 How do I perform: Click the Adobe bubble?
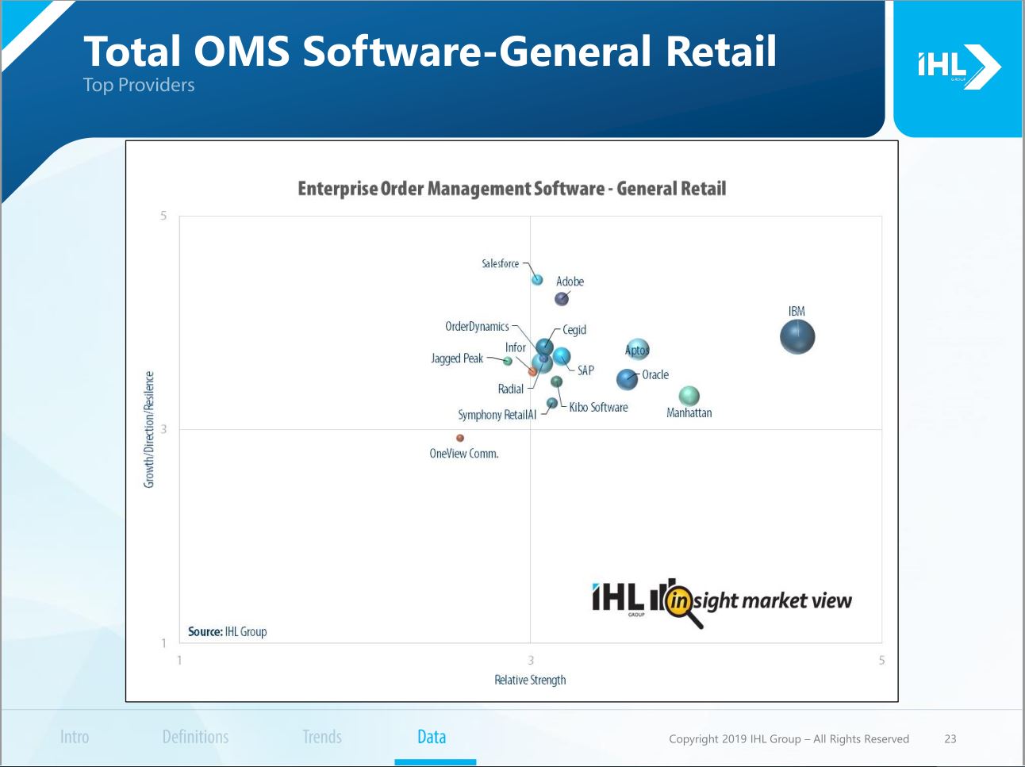562,299
